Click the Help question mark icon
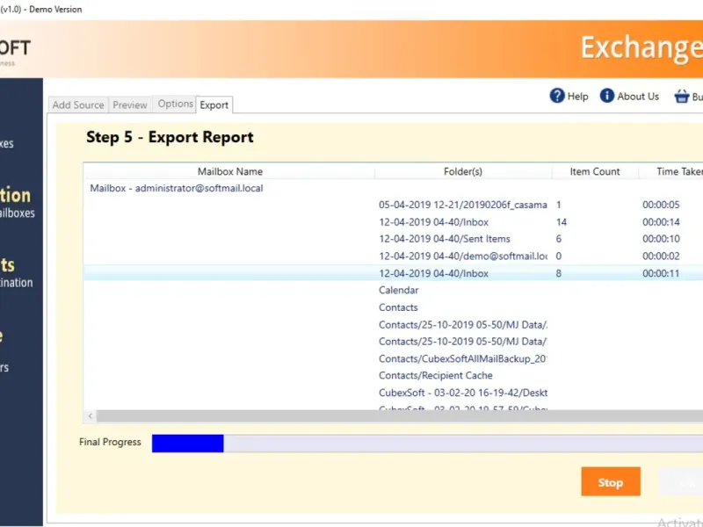The width and height of the screenshot is (703, 527). pyautogui.click(x=557, y=96)
